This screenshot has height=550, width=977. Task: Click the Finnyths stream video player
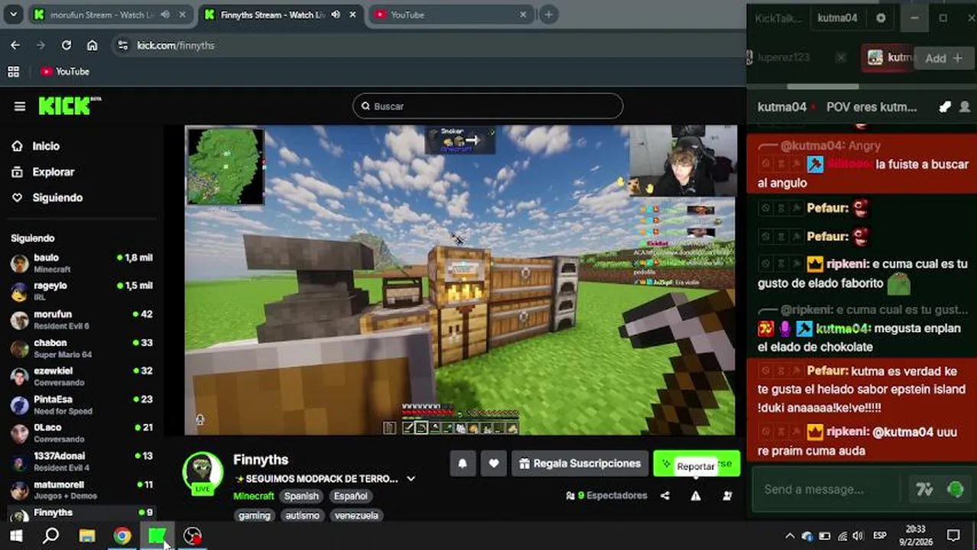(460, 280)
